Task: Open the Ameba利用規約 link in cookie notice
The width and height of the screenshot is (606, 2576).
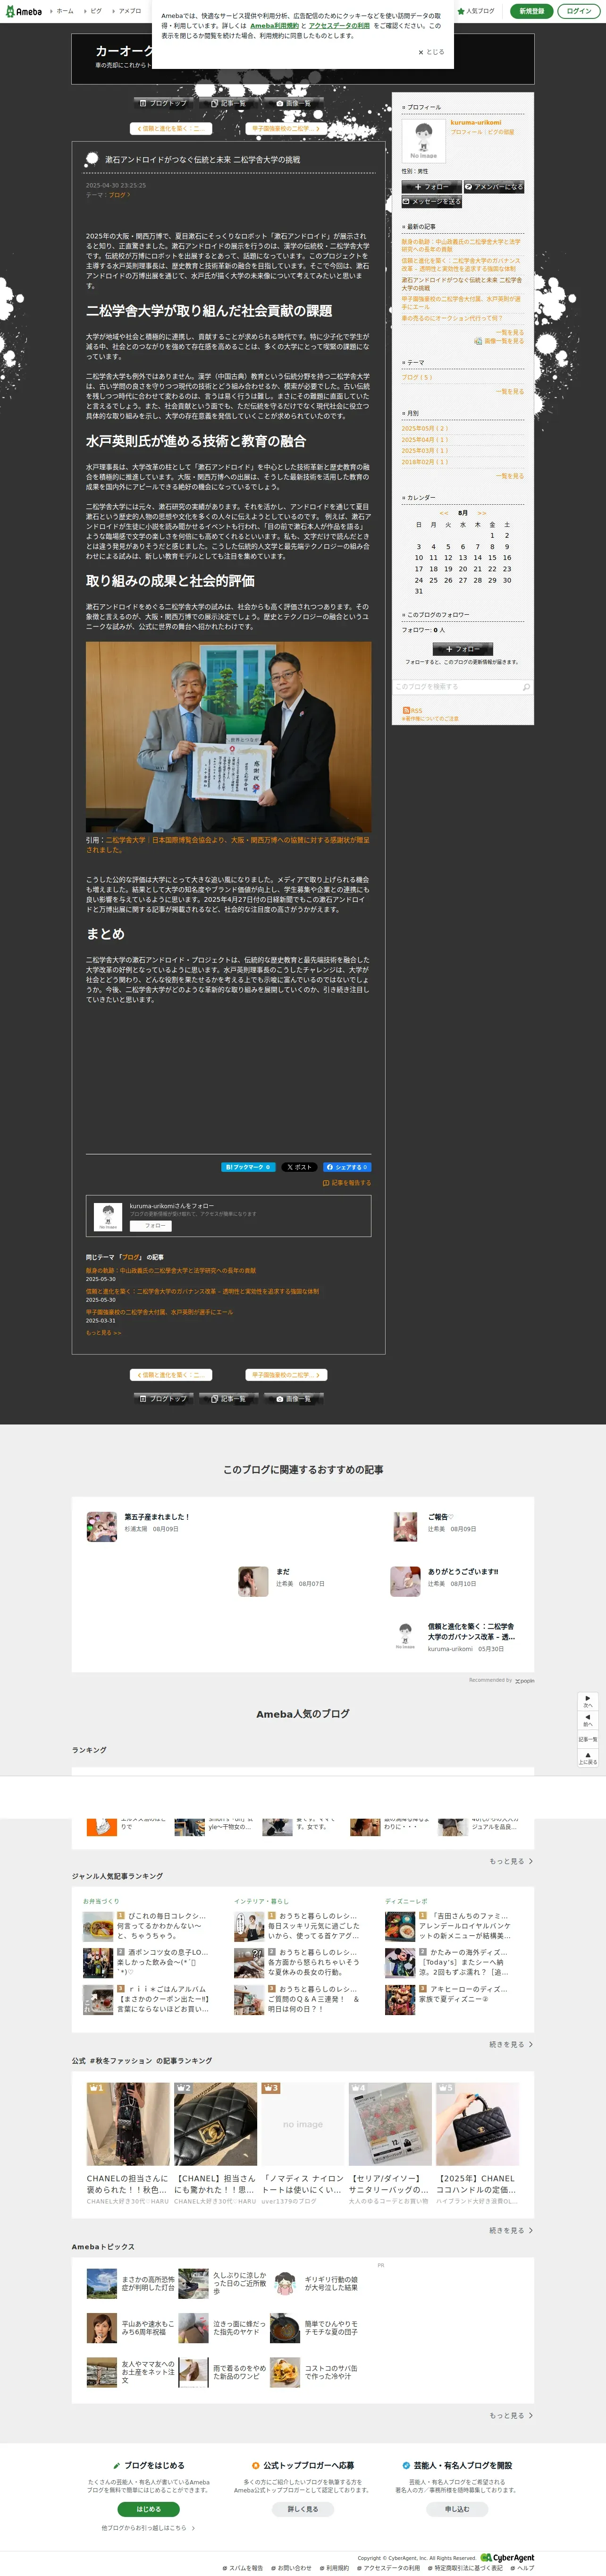Action: 274,26
